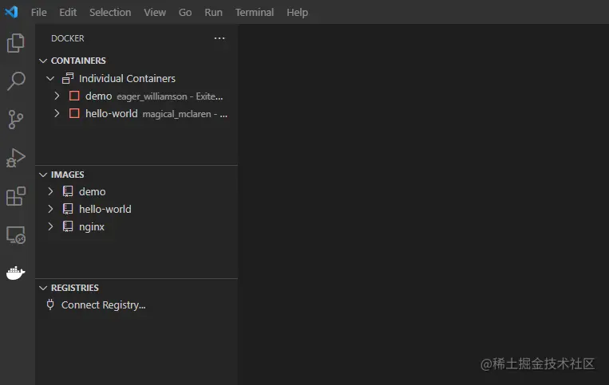Open the Selection menu
The width and height of the screenshot is (609, 385).
[110, 13]
